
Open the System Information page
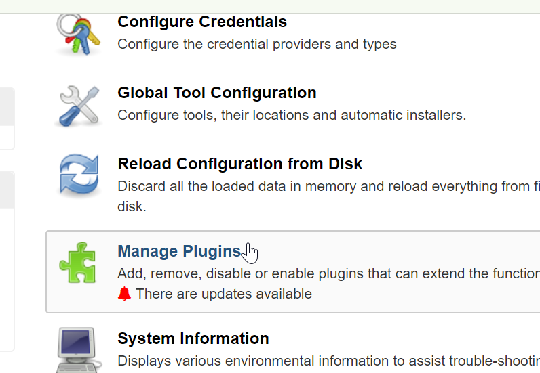click(193, 338)
